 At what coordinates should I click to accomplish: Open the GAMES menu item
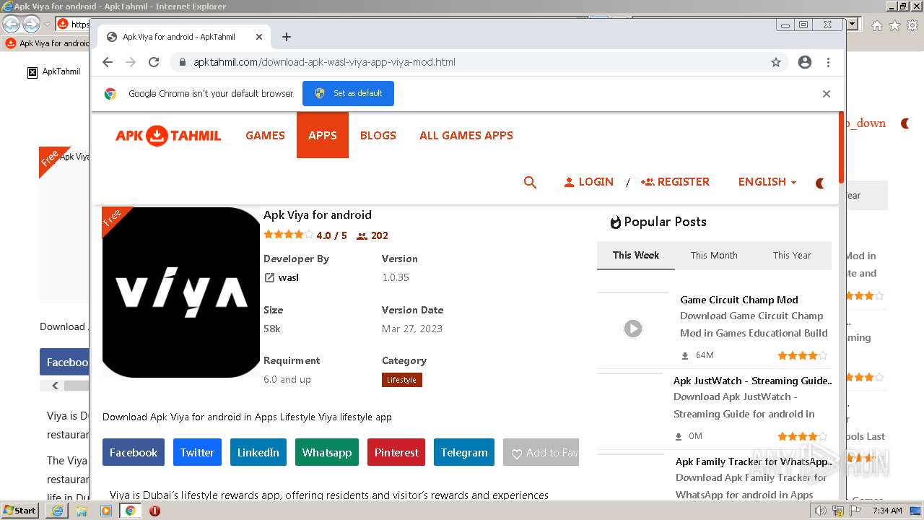(265, 135)
